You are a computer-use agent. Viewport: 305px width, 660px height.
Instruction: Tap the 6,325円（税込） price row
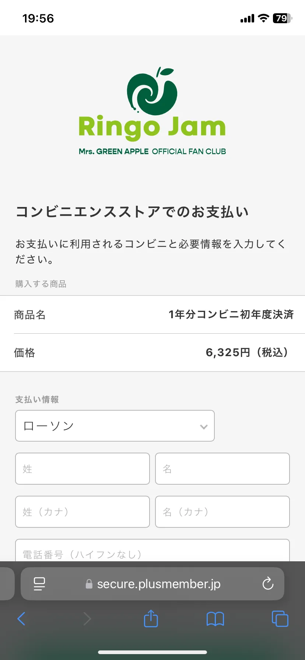tap(152, 352)
